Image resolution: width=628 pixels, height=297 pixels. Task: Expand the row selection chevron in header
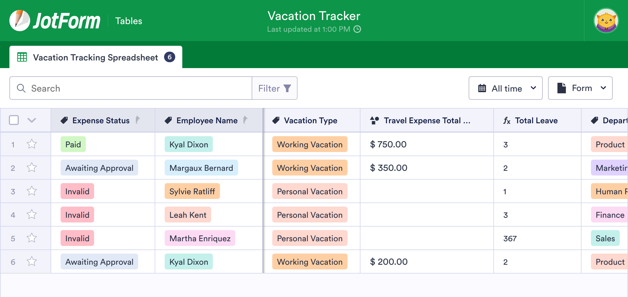[32, 120]
